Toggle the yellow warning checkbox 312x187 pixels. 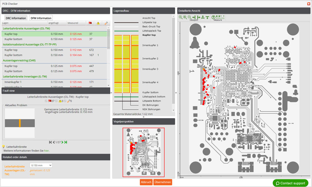(x=56, y=101)
